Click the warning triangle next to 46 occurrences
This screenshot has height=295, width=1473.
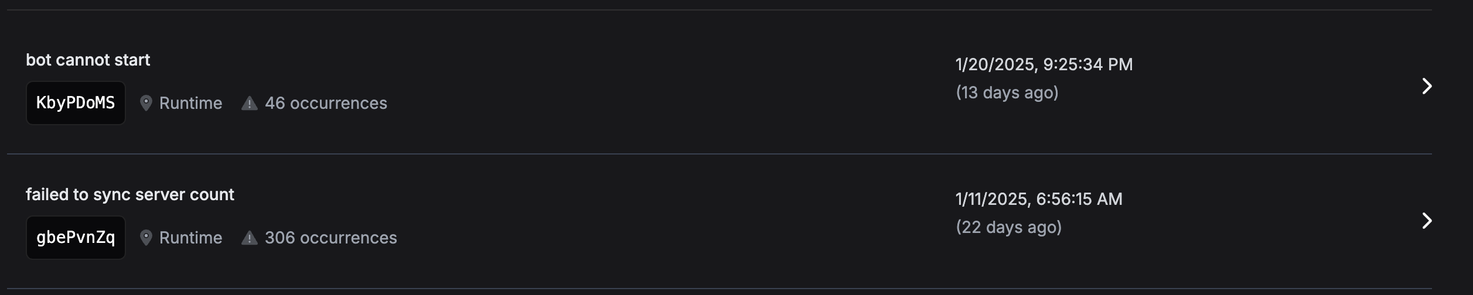tap(250, 104)
